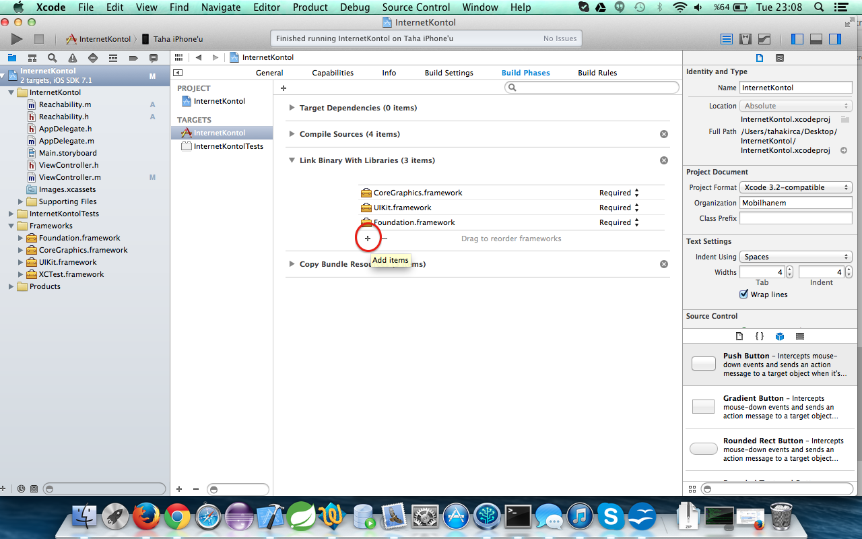Screen dimensions: 862x539
Task: Open the Project Format dropdown
Action: coord(795,187)
